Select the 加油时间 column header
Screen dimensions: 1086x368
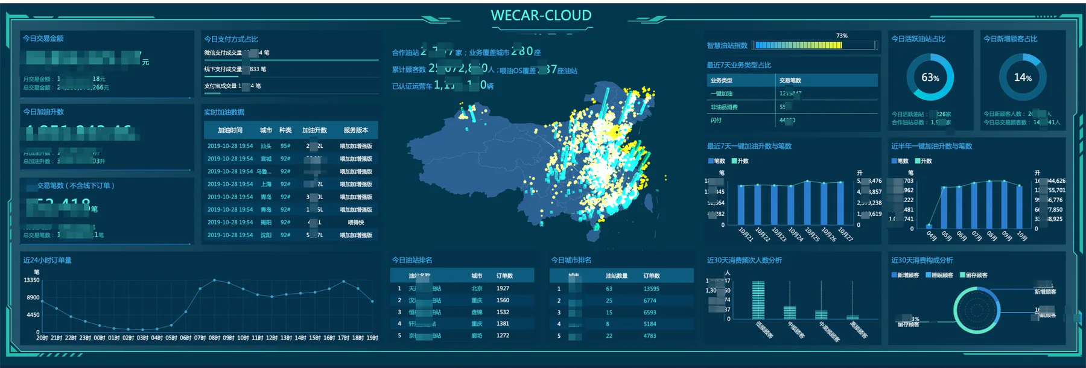(x=230, y=130)
